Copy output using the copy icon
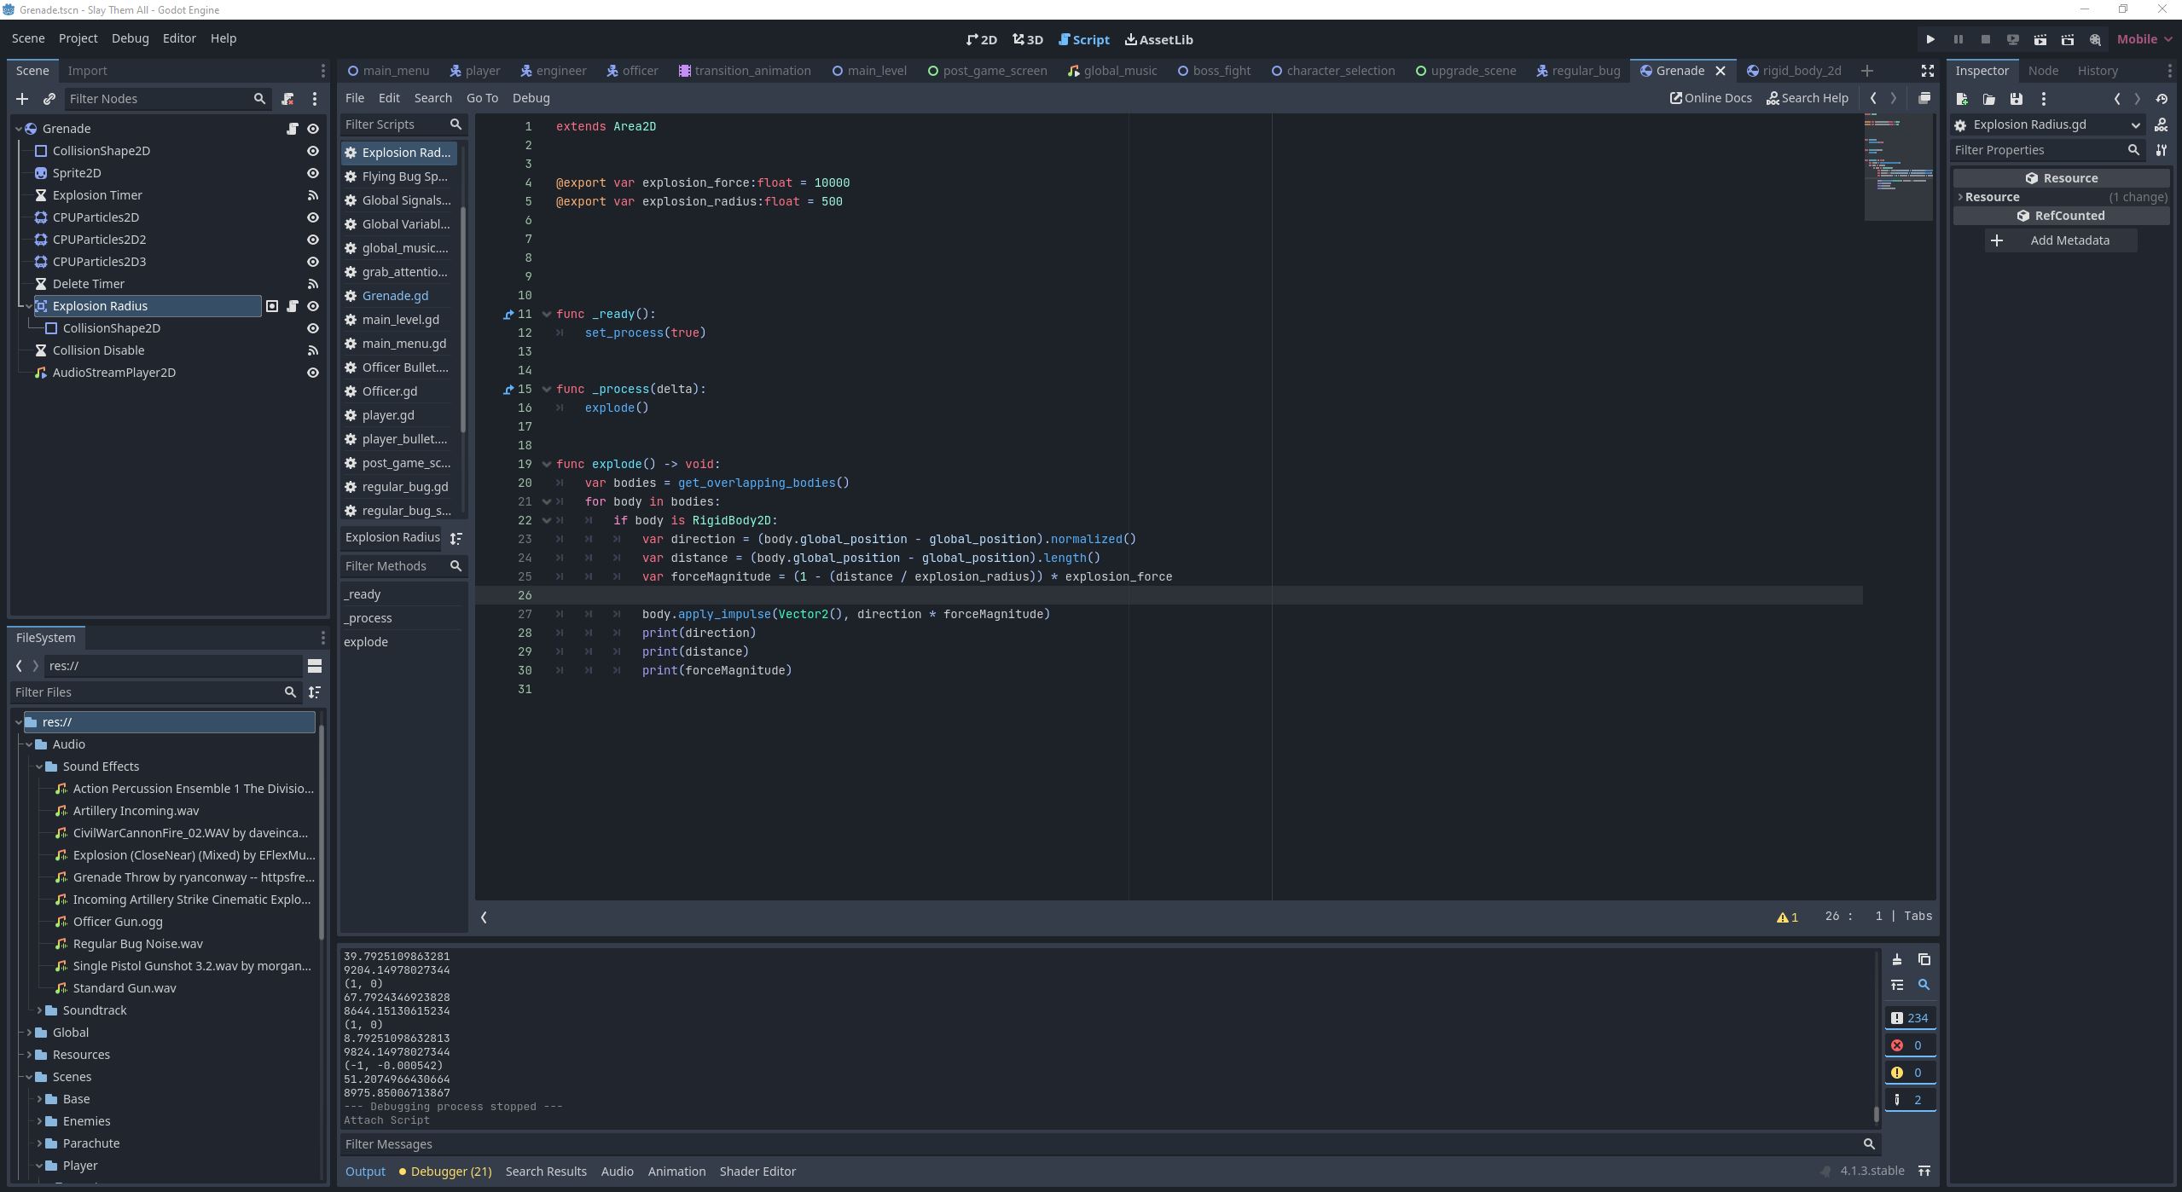2182x1192 pixels. (x=1924, y=959)
